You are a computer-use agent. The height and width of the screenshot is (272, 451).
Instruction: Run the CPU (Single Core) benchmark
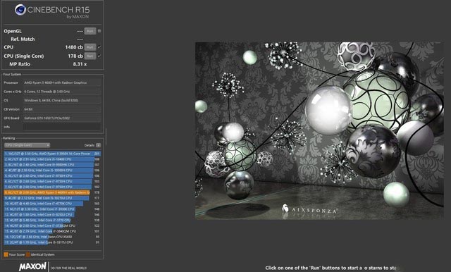click(x=90, y=56)
